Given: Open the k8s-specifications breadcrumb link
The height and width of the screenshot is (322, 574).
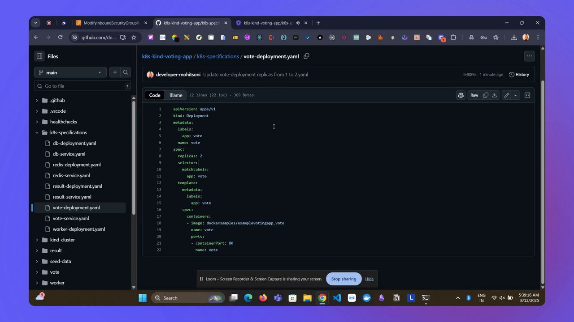Looking at the screenshot, I should point(218,56).
